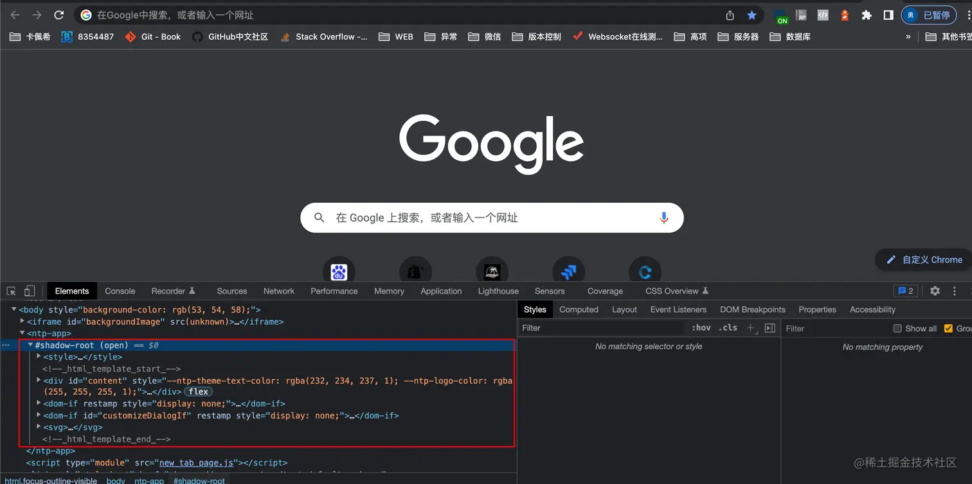Open the GitHub中文社区 bookmark

230,37
